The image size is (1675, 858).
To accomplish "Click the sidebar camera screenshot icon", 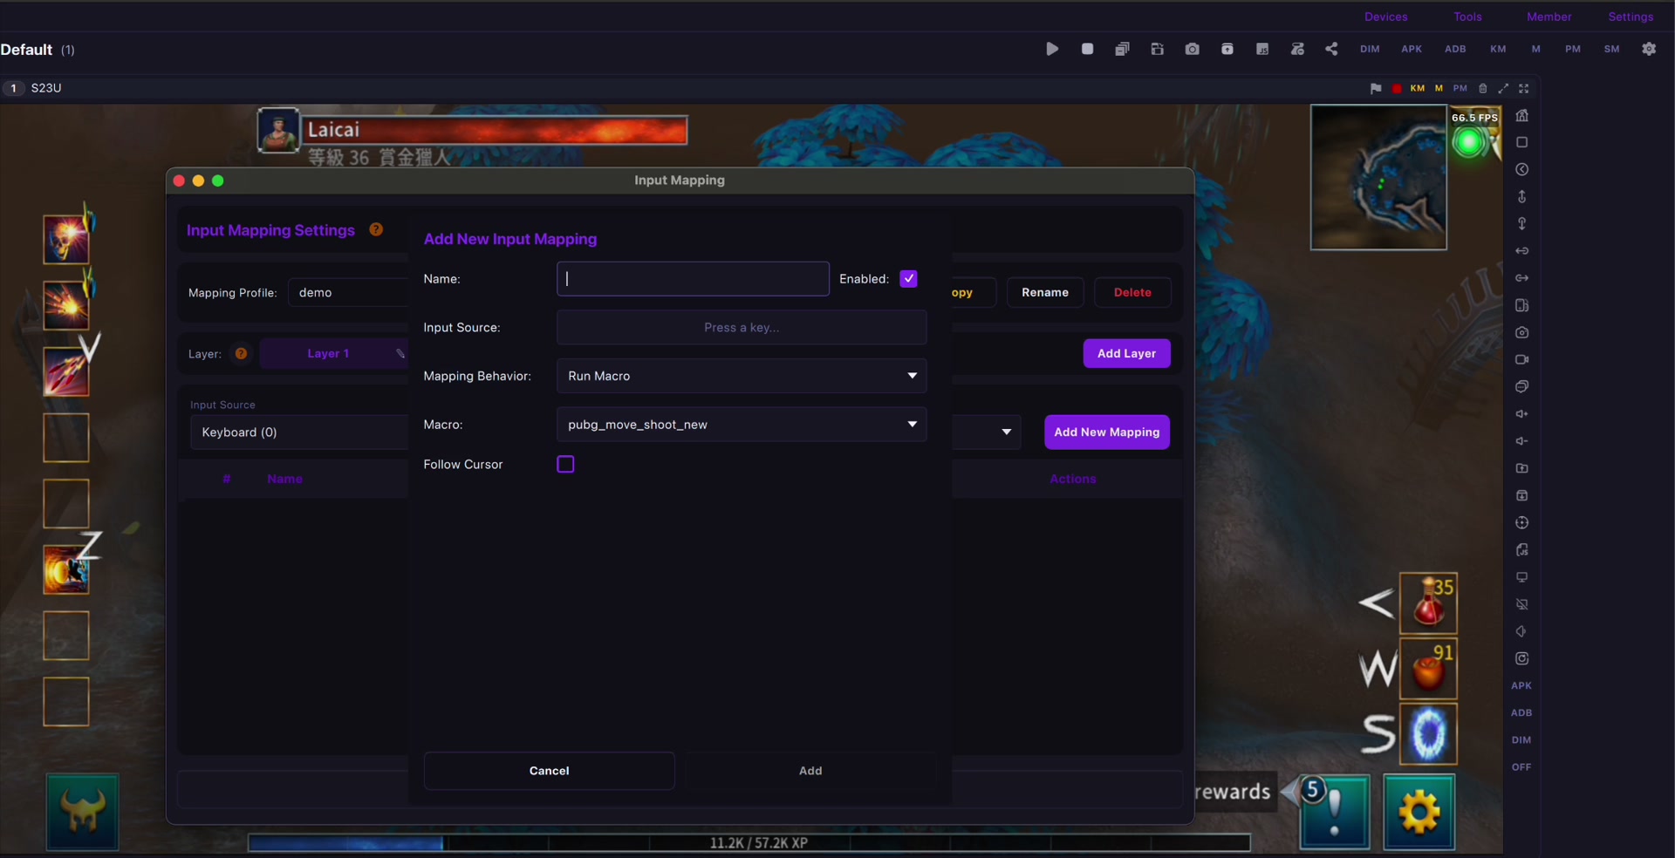I will pos(1522,332).
